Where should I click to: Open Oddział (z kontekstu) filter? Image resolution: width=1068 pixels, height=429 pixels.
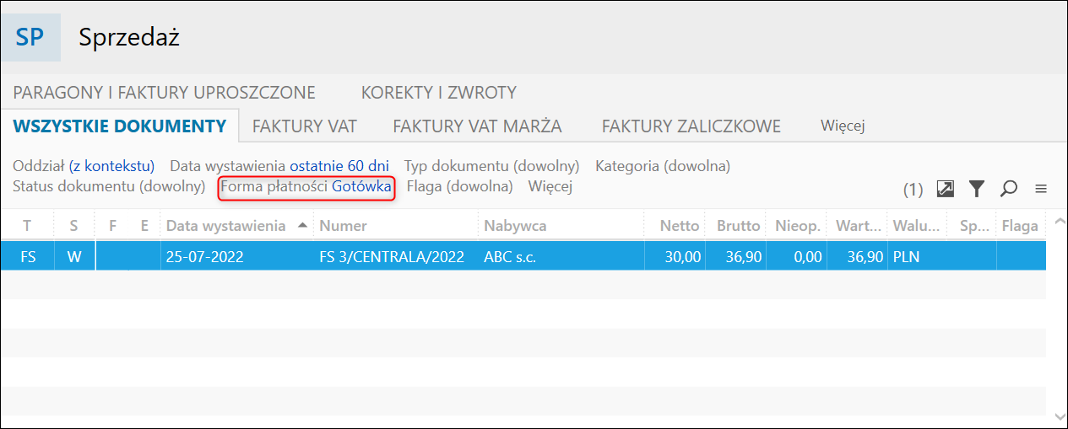tap(84, 166)
